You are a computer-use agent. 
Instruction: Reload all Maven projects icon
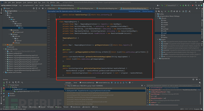tap(156, 12)
